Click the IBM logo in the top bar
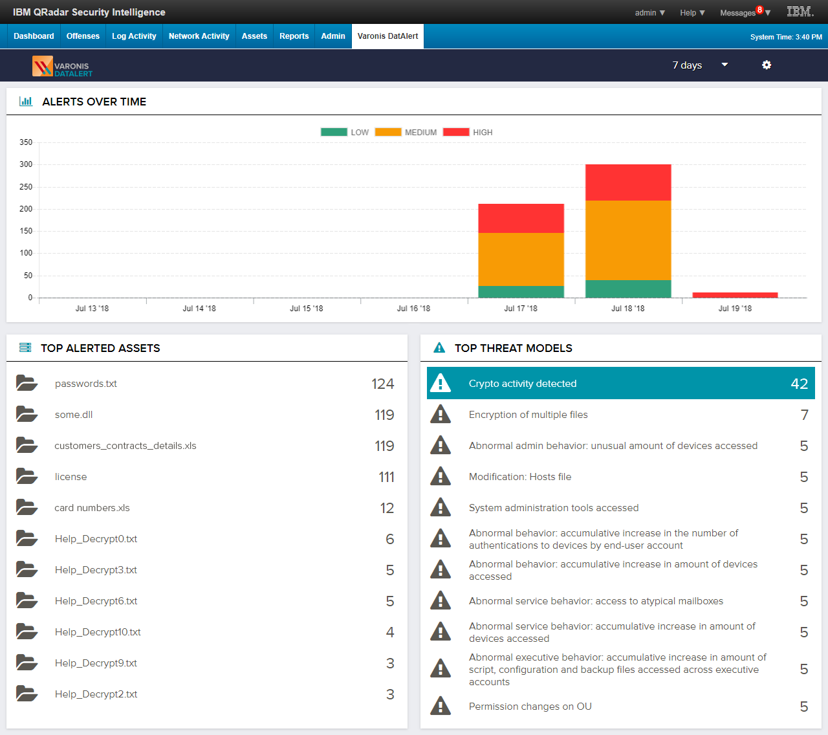828x735 pixels. click(x=800, y=11)
